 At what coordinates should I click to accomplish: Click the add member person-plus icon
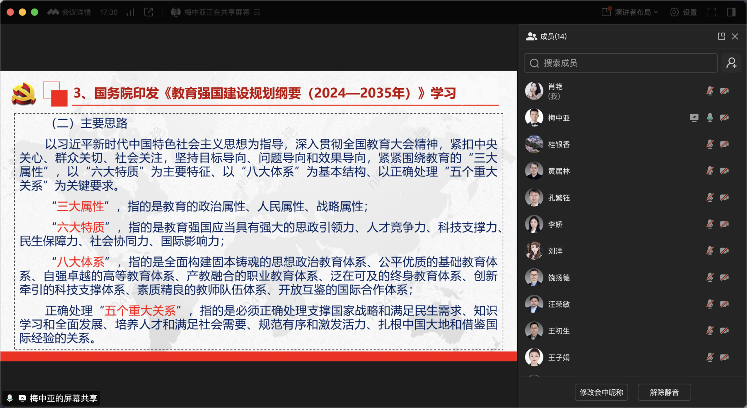coord(732,63)
